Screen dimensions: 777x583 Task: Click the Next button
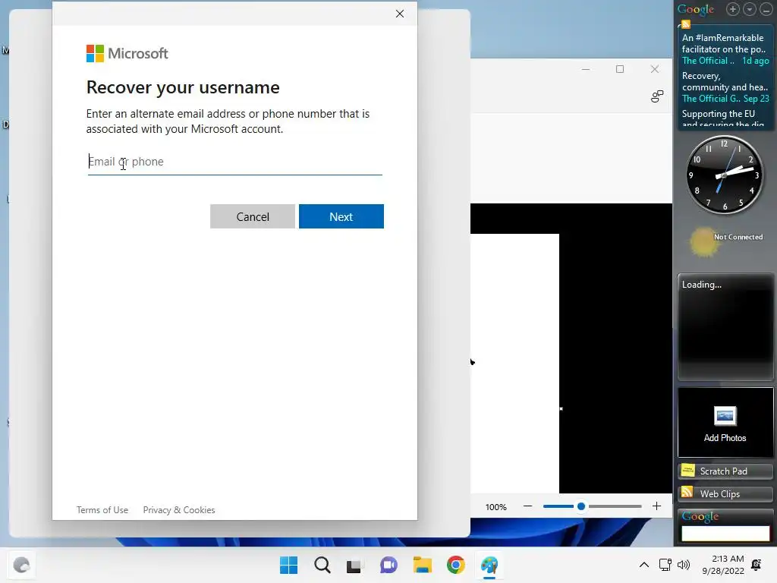click(x=341, y=216)
